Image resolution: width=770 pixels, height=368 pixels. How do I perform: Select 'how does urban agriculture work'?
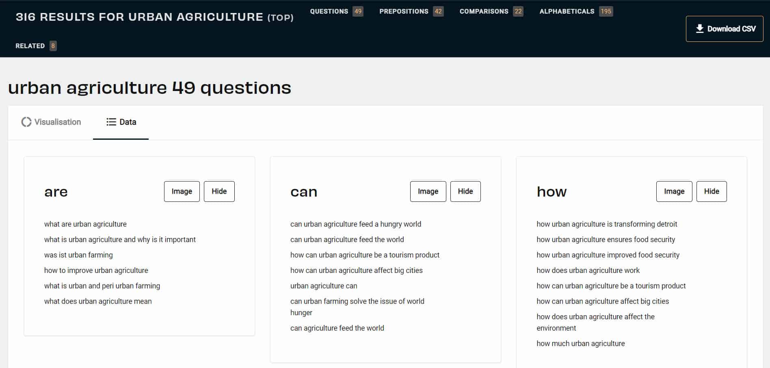click(x=588, y=270)
